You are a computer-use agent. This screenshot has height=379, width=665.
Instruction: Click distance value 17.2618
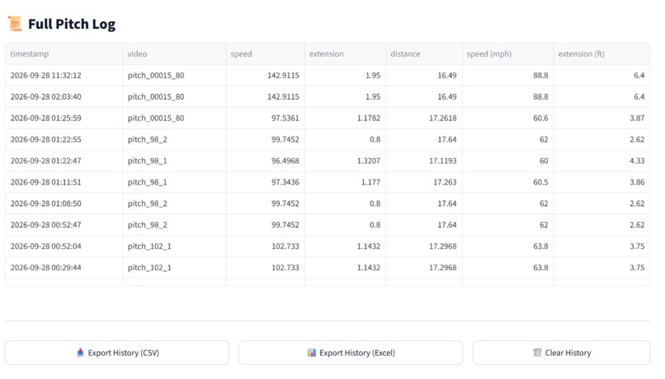click(x=443, y=118)
